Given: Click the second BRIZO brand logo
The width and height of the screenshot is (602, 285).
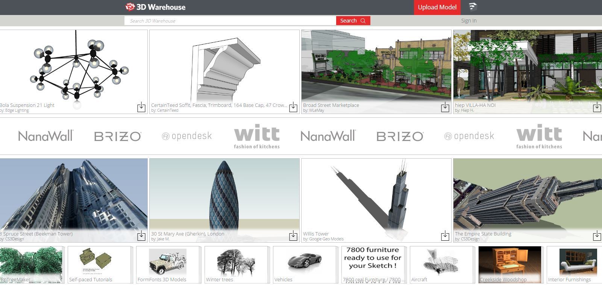Looking at the screenshot, I should click(400, 136).
